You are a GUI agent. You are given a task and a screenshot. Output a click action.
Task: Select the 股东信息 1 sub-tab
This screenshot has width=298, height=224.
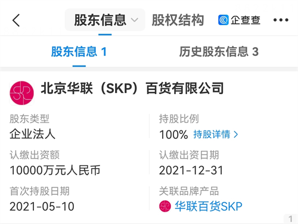(79, 52)
